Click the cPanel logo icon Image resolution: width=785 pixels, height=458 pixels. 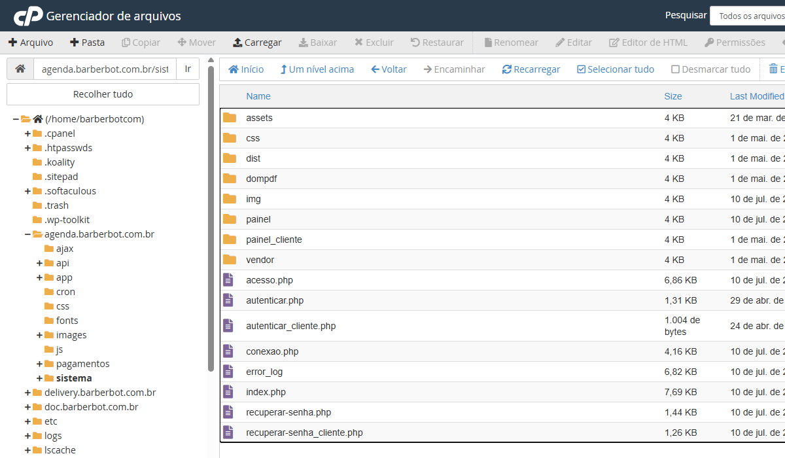(28, 16)
